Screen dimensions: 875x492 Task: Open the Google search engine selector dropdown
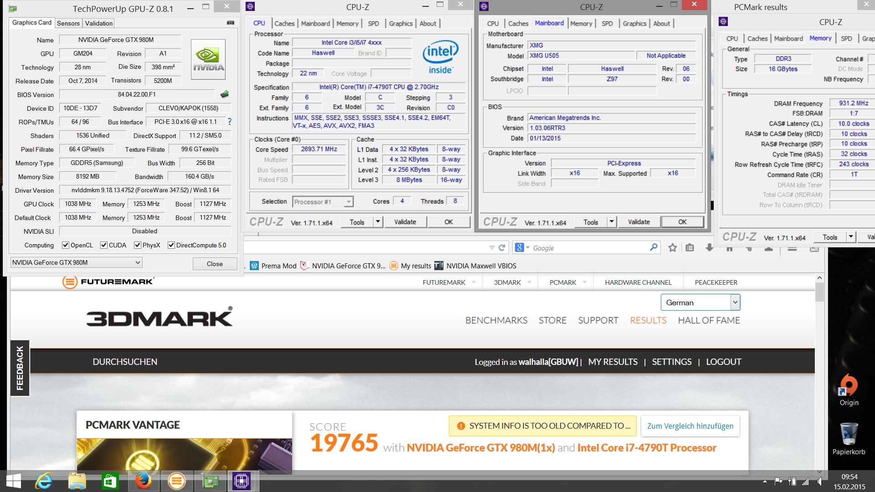point(522,247)
